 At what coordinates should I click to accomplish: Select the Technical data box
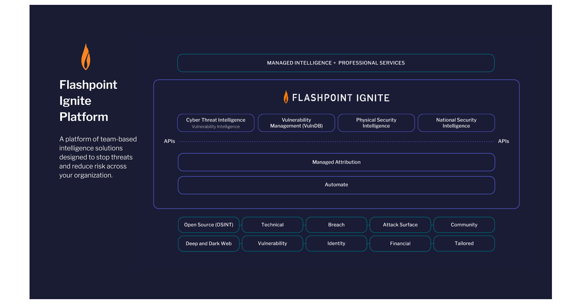(273, 225)
